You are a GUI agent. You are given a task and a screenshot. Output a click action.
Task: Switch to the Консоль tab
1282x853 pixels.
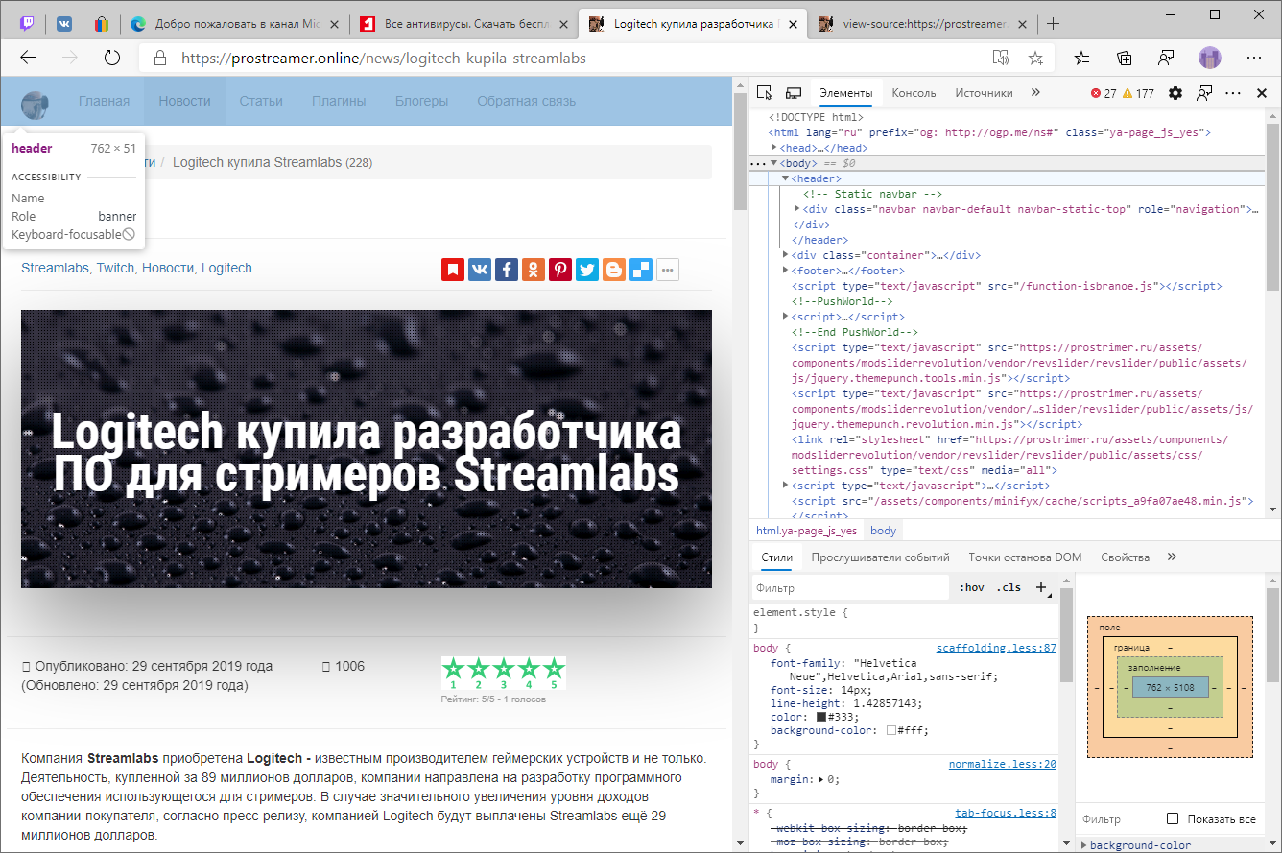pyautogui.click(x=914, y=93)
